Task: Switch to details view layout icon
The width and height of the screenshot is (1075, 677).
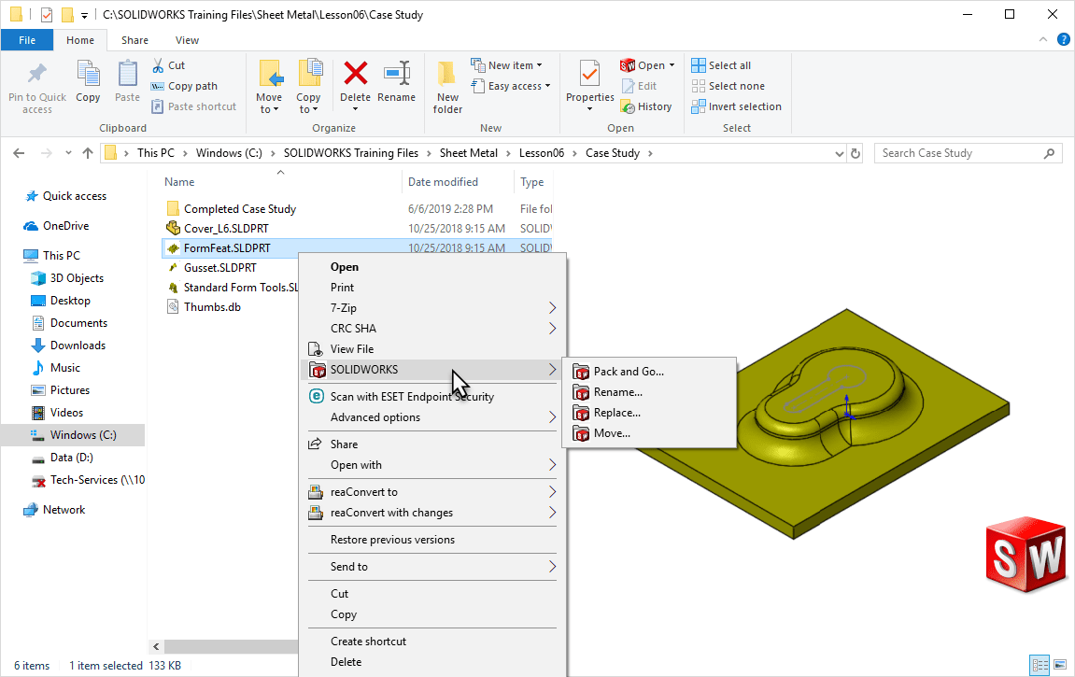Action: [x=1040, y=665]
